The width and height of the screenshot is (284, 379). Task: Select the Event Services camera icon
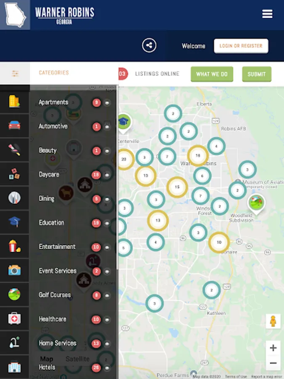(x=14, y=270)
